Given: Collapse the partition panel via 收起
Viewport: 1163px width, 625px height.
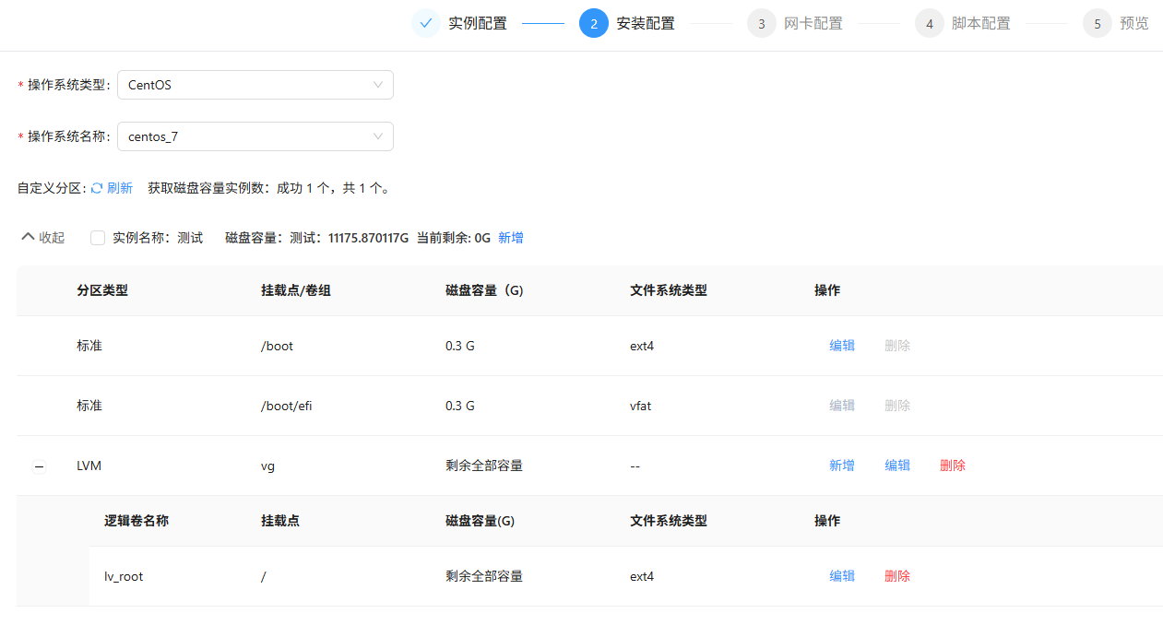Looking at the screenshot, I should [43, 238].
